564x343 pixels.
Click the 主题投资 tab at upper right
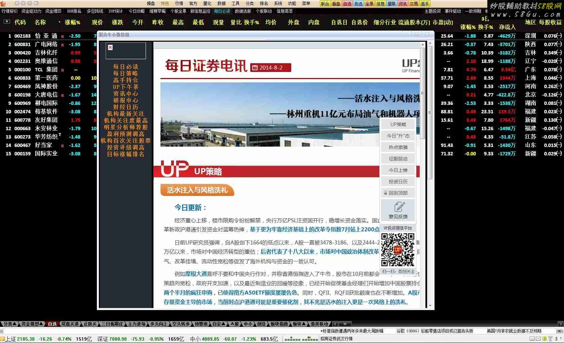(433, 11)
